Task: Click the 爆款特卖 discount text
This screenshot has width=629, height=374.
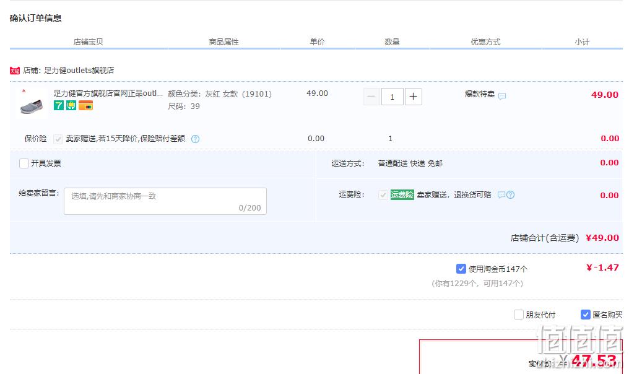Action: coord(480,94)
